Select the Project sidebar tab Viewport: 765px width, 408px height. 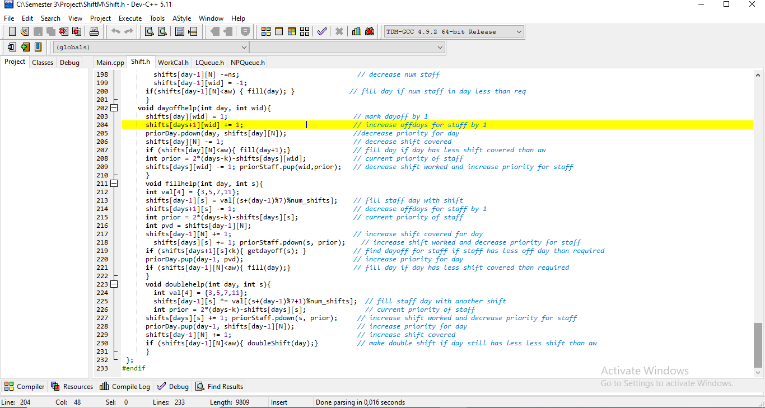click(15, 62)
